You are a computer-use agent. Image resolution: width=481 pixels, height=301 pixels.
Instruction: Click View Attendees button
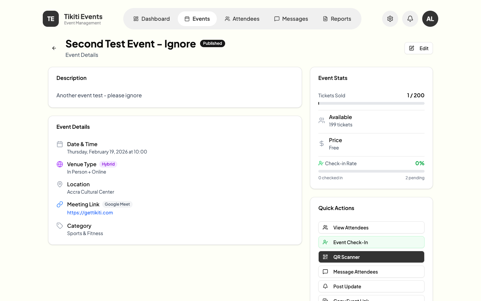371,227
